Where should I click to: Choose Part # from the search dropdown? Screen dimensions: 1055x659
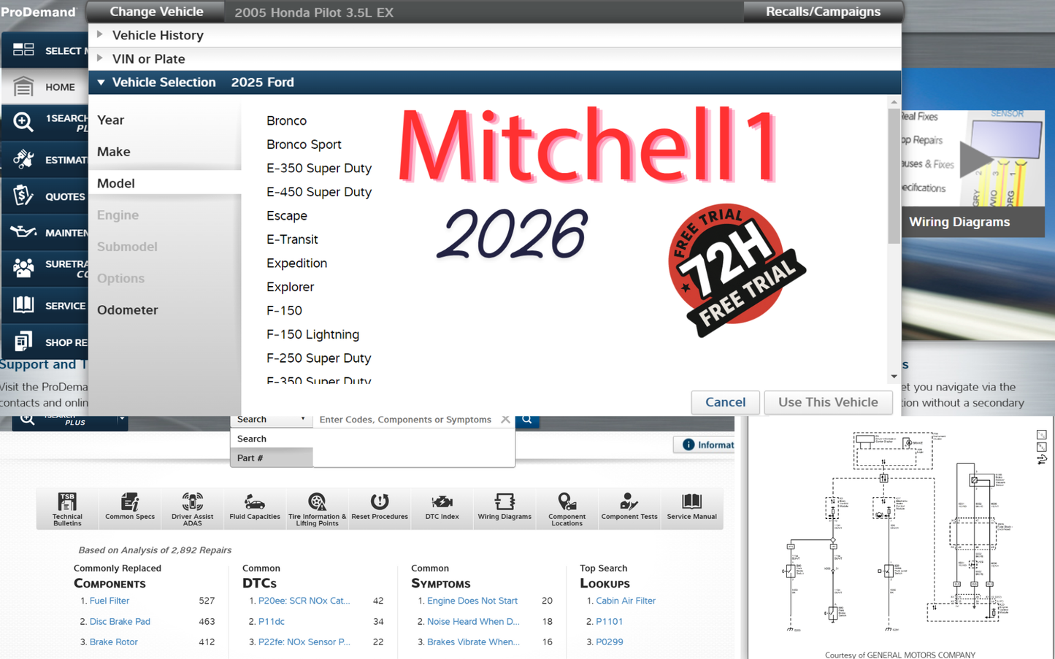click(250, 458)
